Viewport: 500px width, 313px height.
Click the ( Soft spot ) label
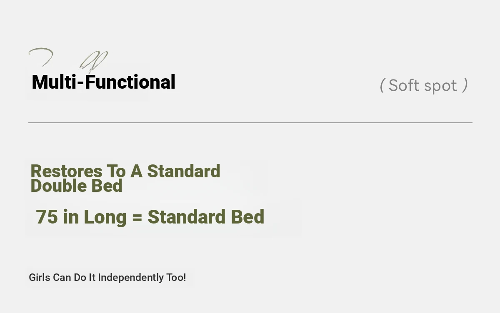(x=424, y=85)
